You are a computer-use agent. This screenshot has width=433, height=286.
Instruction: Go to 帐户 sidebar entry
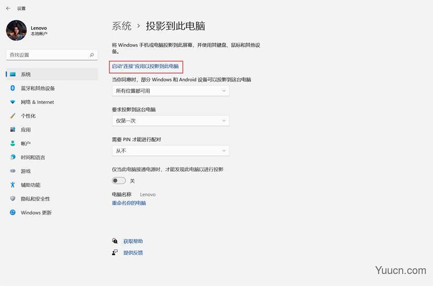point(52,143)
